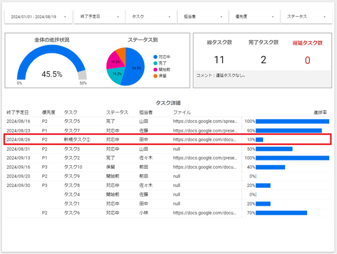Click the orange 保留 legend dot
The image size is (337, 254).
155,76
